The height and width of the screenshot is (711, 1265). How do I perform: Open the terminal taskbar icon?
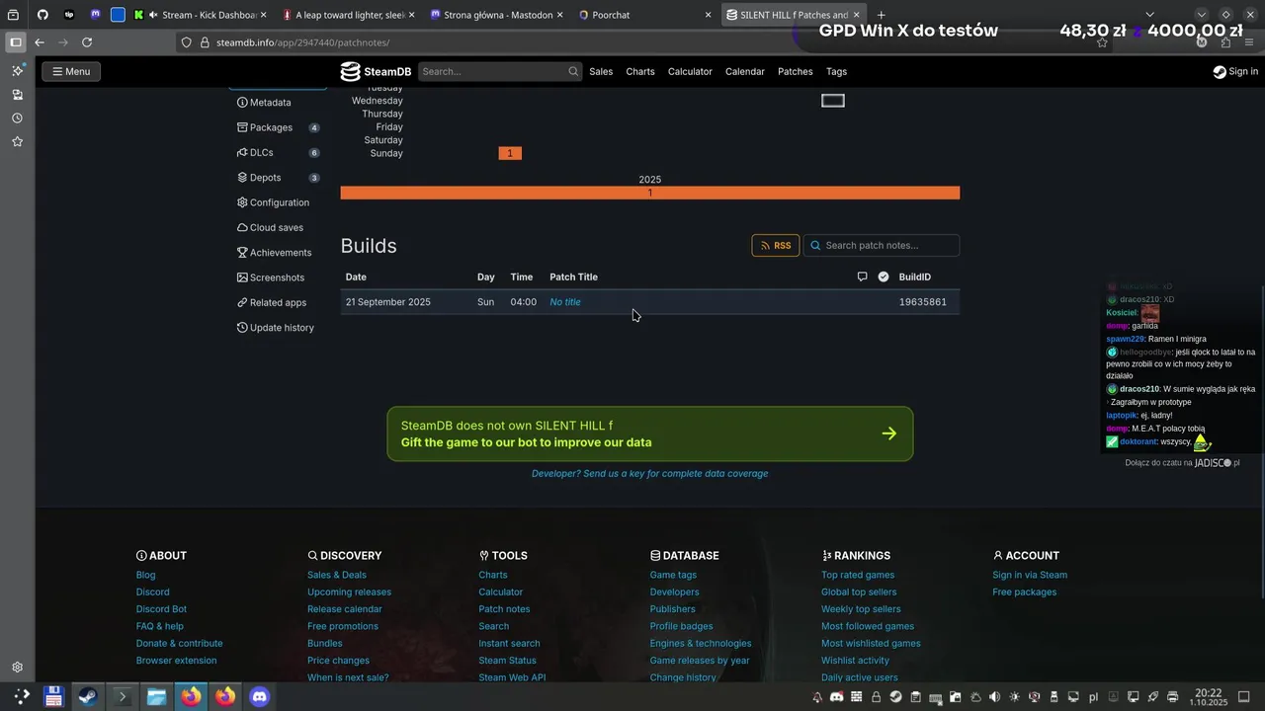pos(123,696)
